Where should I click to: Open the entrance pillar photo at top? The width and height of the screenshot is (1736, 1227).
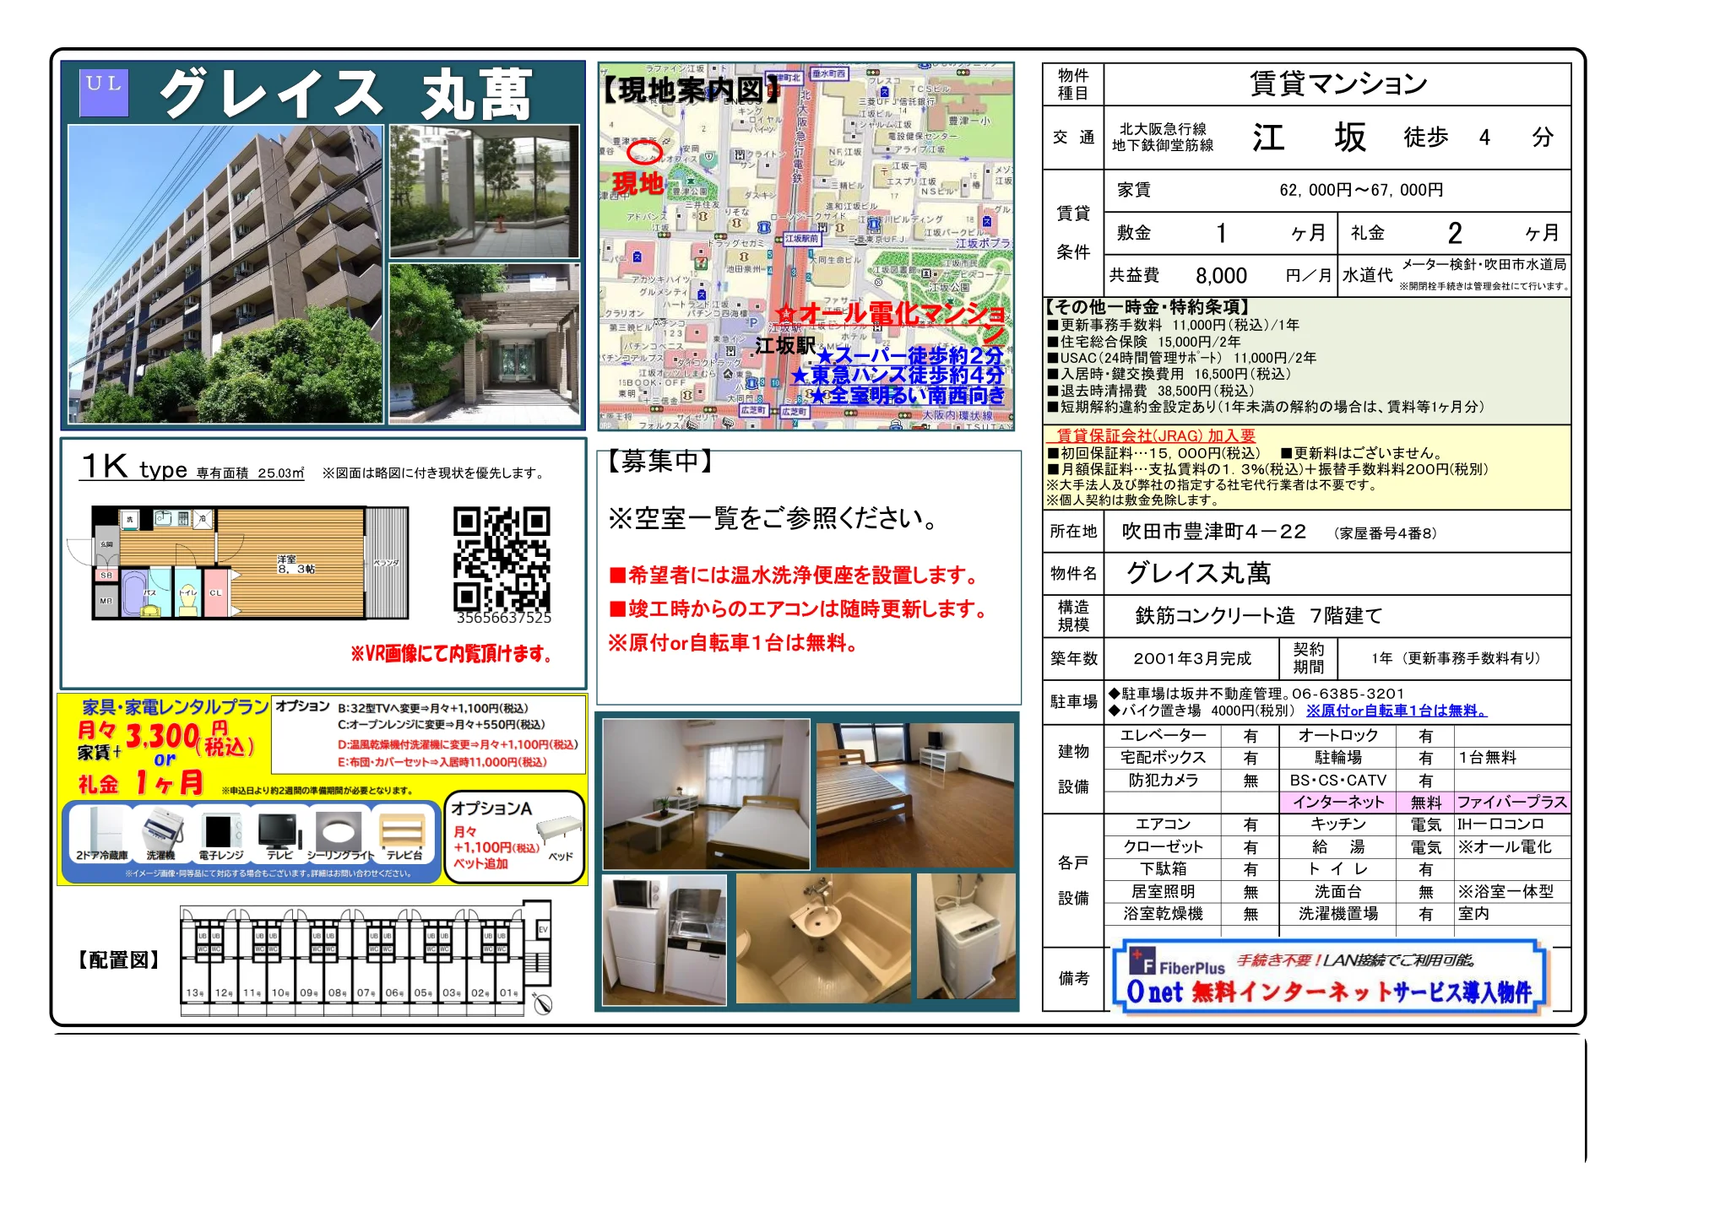pos(485,192)
